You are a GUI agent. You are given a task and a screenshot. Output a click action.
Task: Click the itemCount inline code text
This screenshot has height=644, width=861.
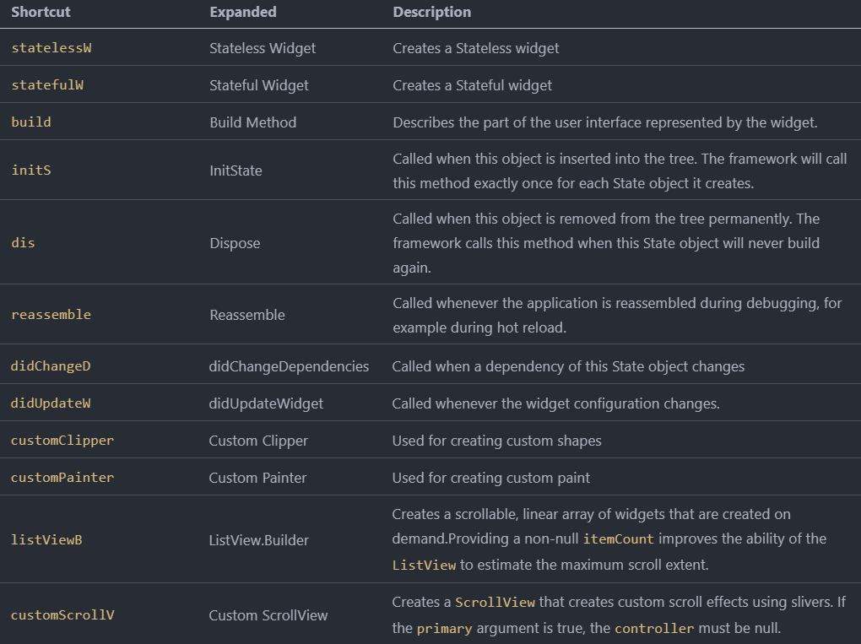click(x=619, y=539)
